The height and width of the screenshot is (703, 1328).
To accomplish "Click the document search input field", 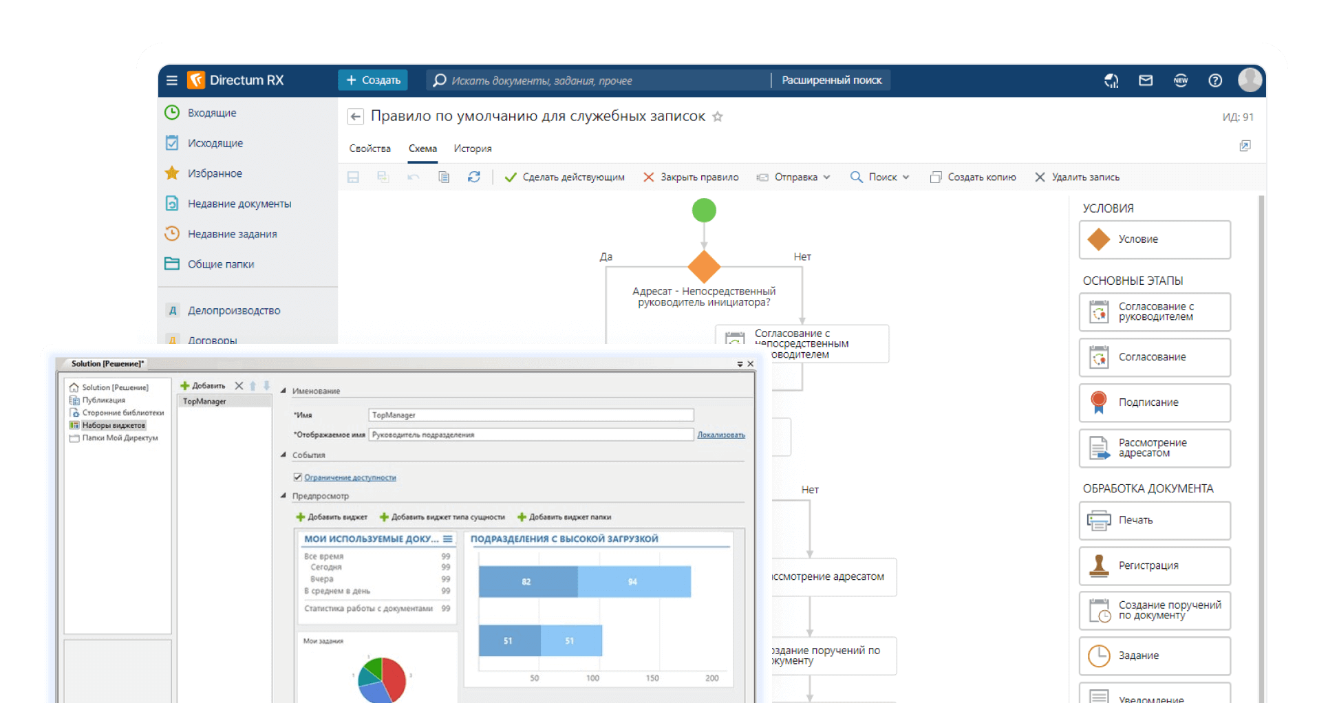I will 599,80.
